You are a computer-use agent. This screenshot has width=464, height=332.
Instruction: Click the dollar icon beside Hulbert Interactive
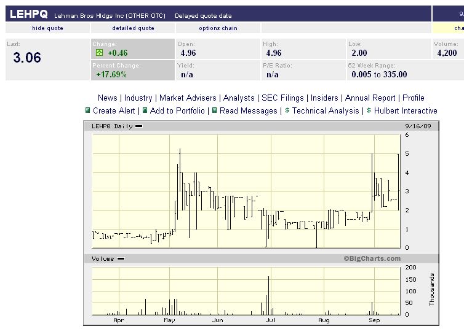(x=369, y=110)
